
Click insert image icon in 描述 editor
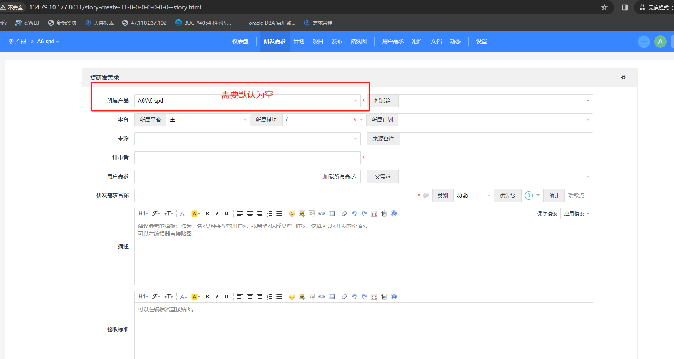(x=302, y=214)
